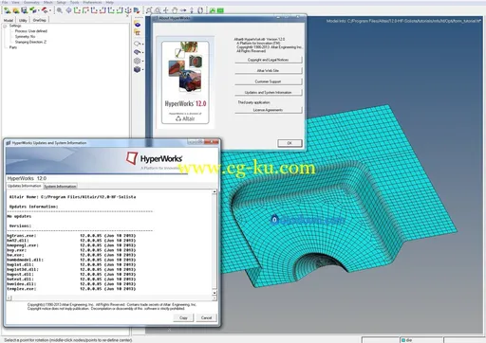Click Cancel in the Updates window
This screenshot has width=486, height=343.
[x=206, y=317]
